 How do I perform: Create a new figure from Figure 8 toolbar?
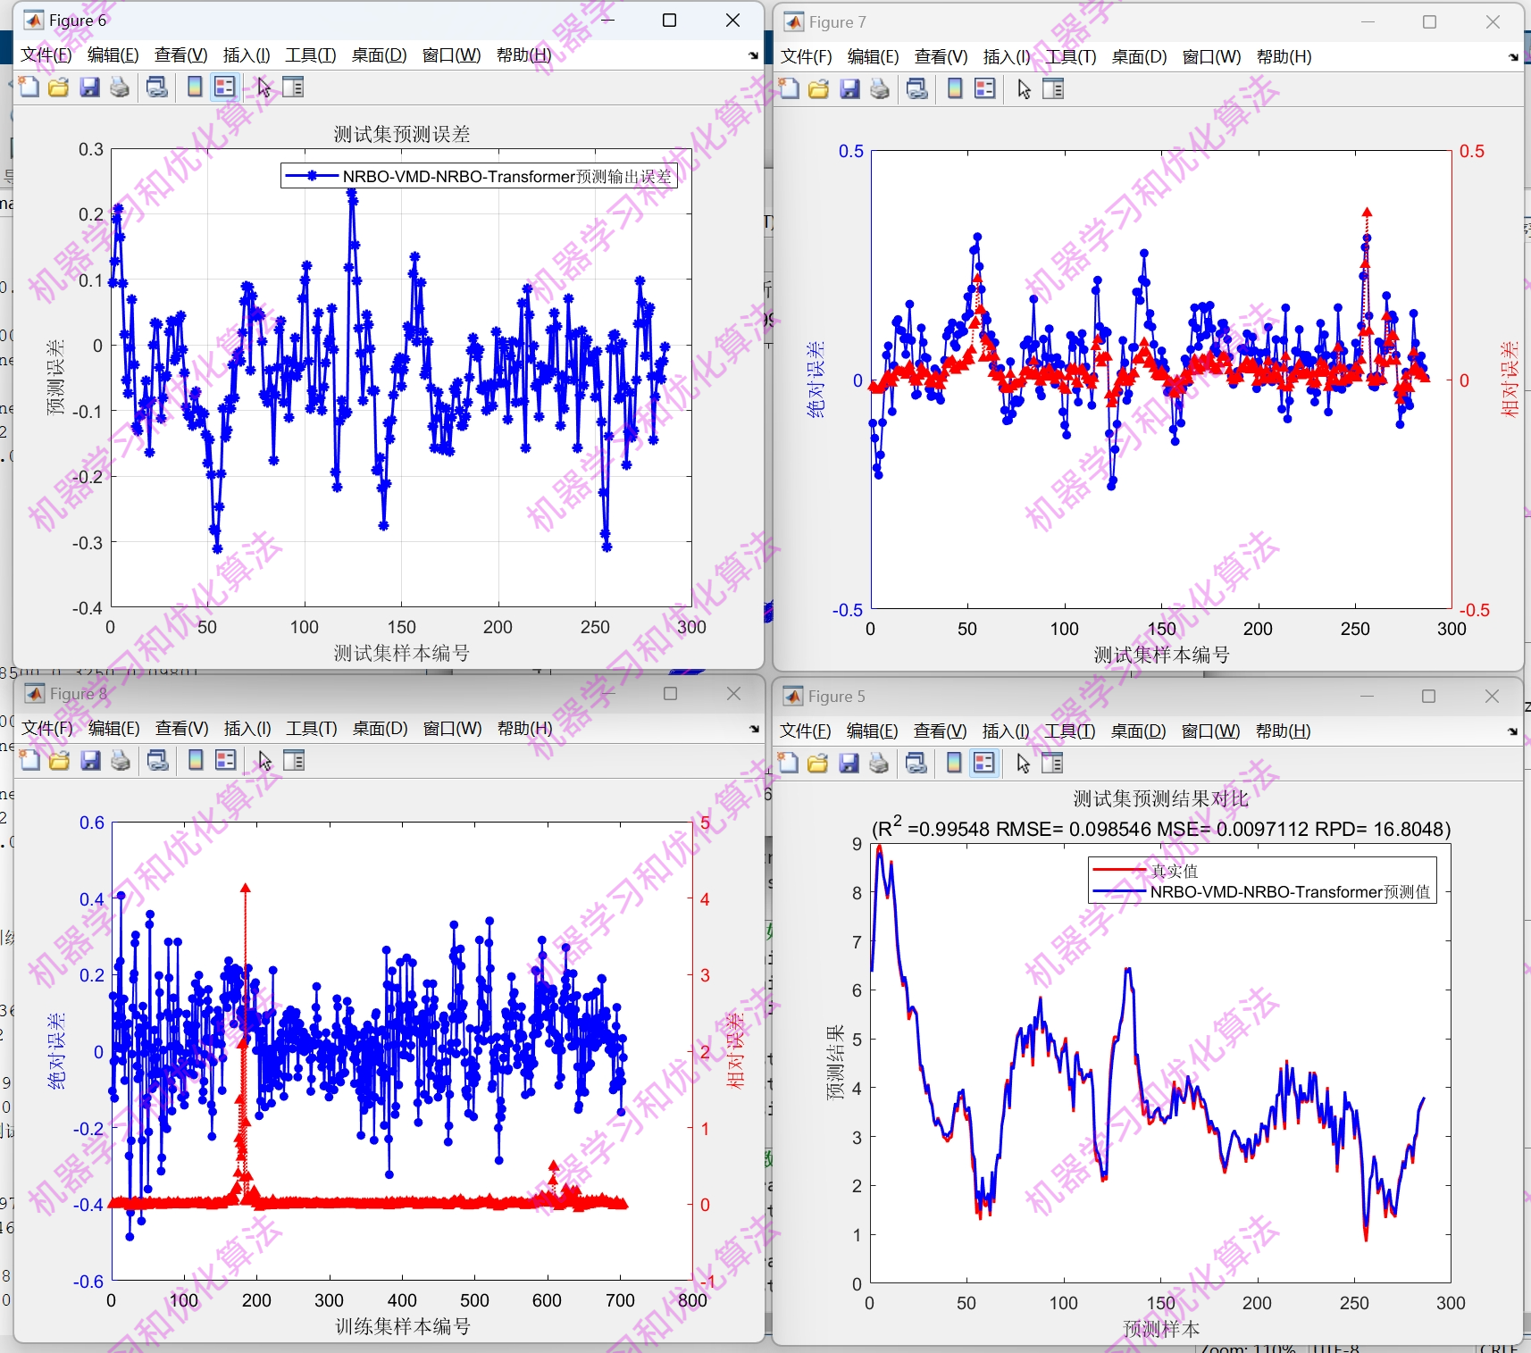click(x=30, y=760)
